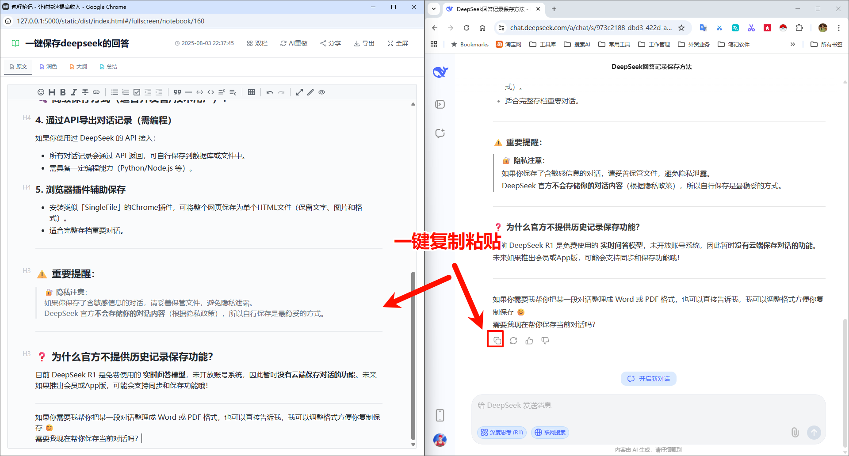Click the 导出 export button
Viewport: 849px width, 456px height.
[x=364, y=43]
